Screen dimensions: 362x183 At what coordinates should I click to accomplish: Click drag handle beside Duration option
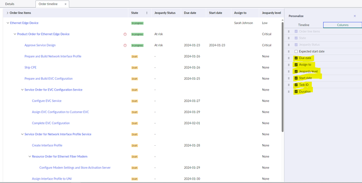point(289,91)
